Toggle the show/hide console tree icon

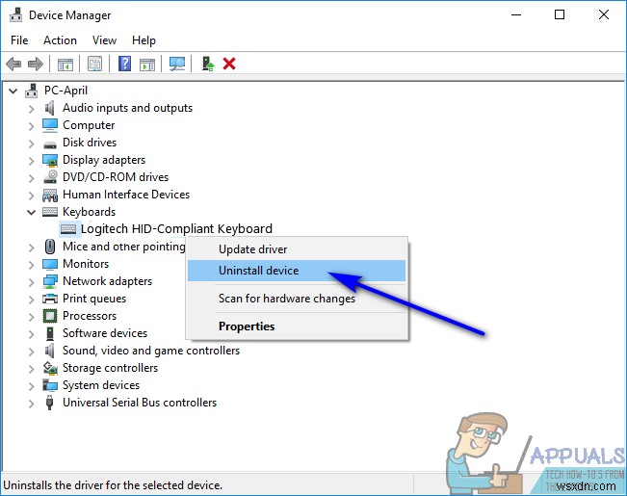pos(65,64)
